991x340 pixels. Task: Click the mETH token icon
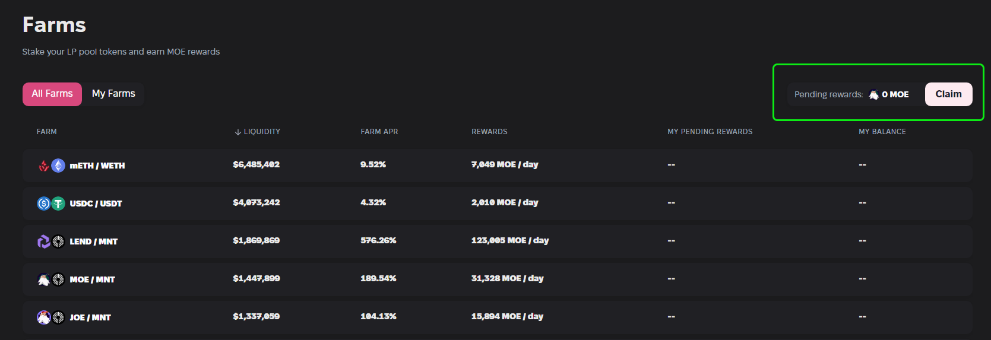(x=43, y=166)
